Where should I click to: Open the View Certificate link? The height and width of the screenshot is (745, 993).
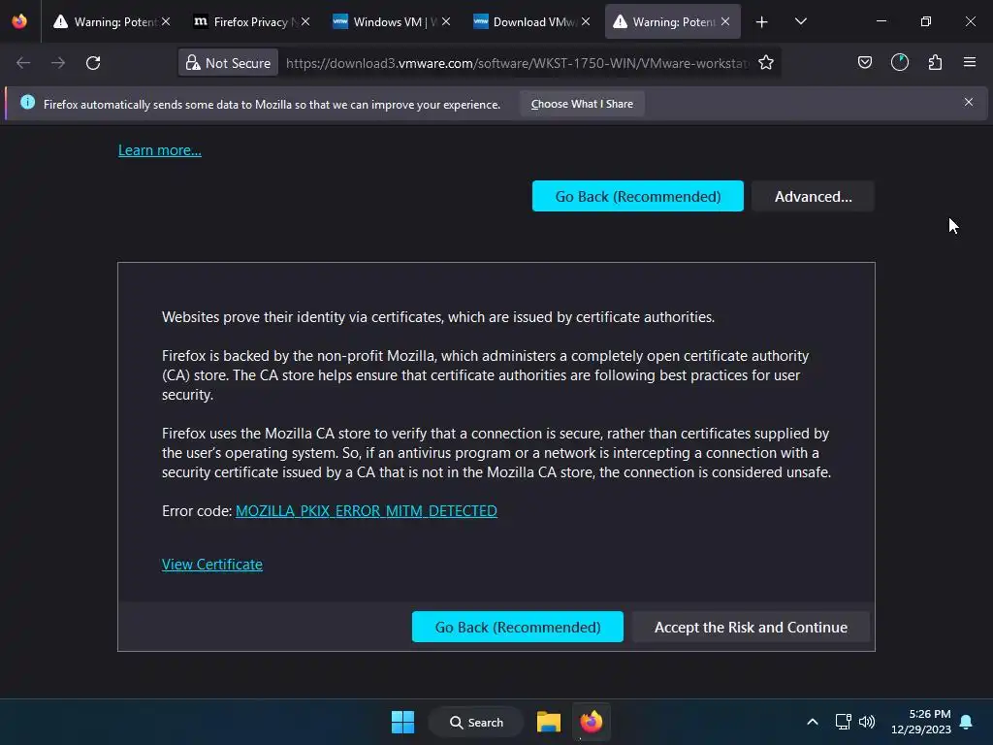[212, 565]
